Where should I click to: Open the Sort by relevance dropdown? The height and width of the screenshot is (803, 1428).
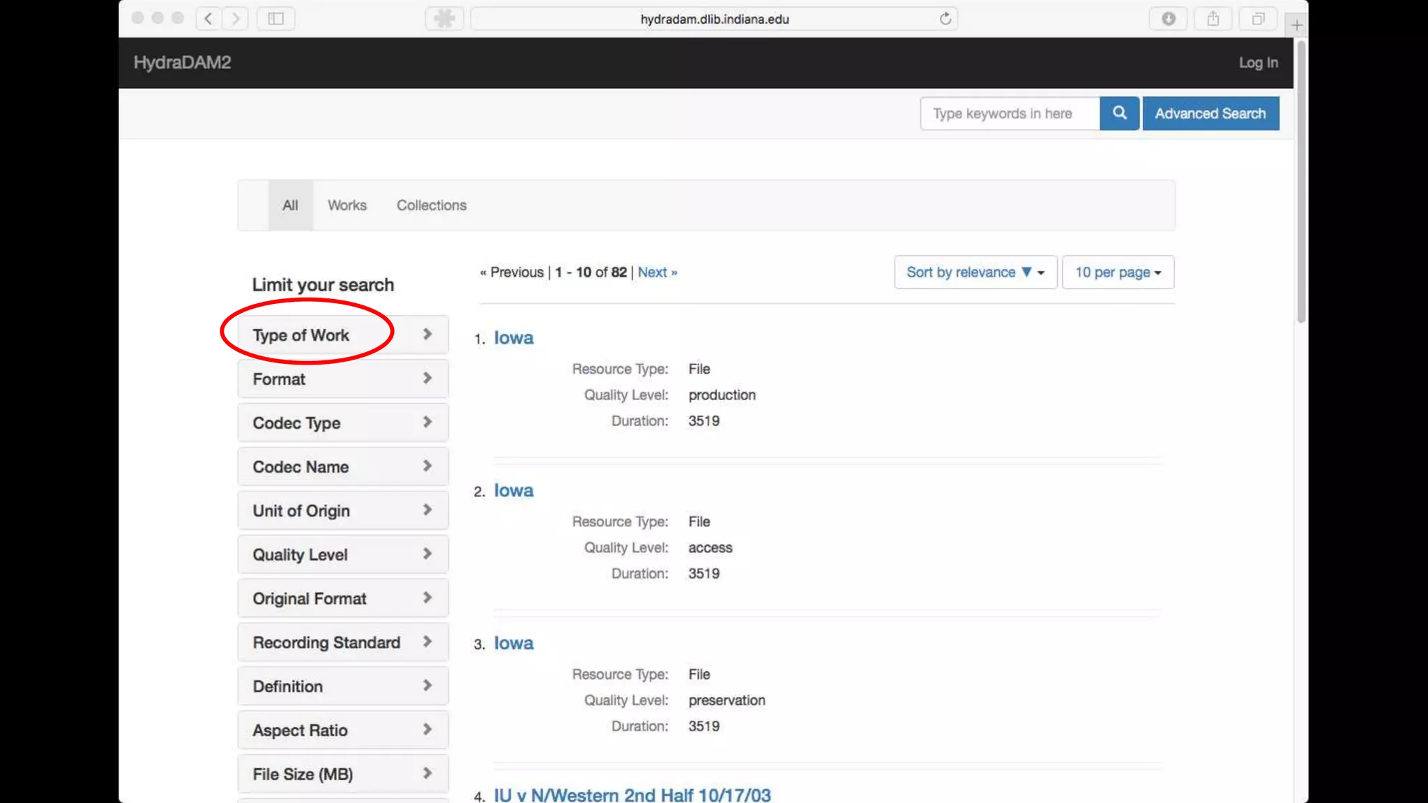click(975, 273)
